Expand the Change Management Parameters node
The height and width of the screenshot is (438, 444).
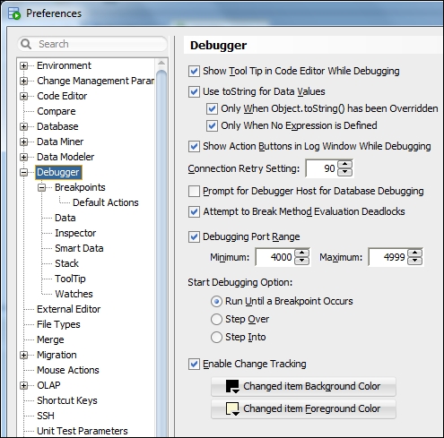pos(23,81)
